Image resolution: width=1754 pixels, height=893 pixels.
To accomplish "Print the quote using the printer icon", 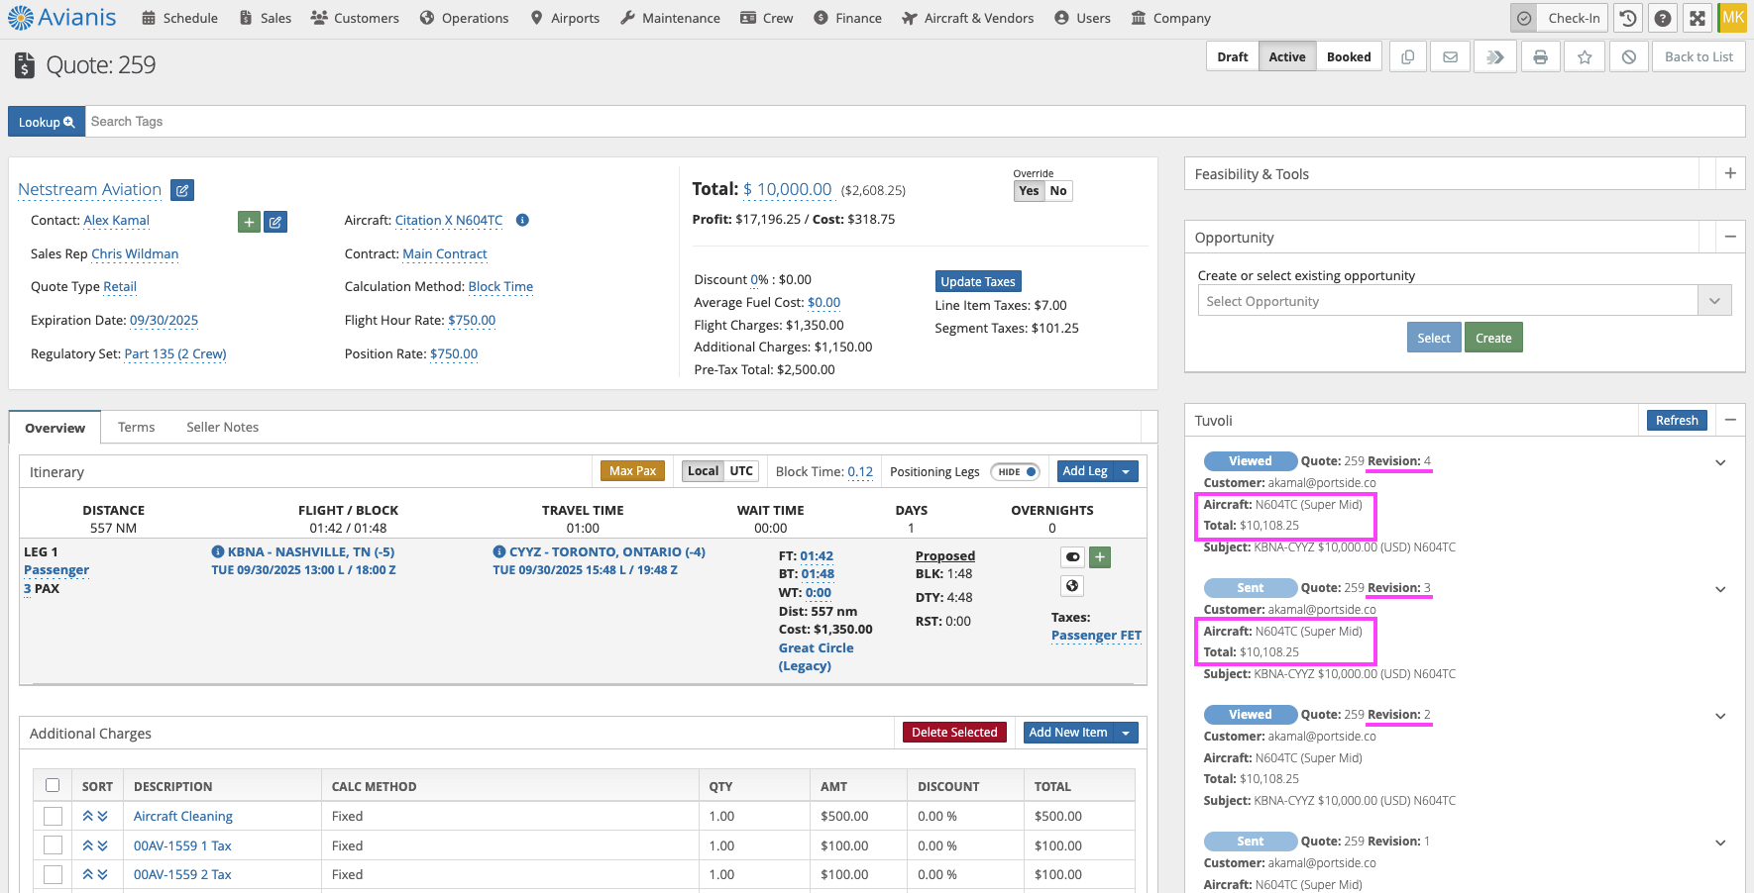I will 1540,57.
